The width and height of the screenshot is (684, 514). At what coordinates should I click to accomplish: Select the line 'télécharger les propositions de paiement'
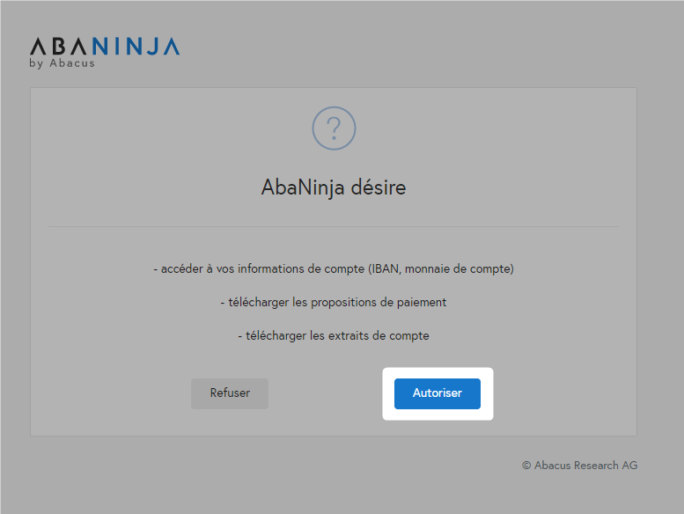coord(334,303)
